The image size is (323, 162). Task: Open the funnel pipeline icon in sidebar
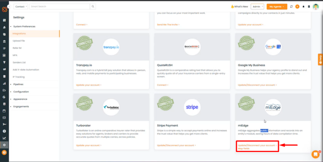[x=4, y=62]
